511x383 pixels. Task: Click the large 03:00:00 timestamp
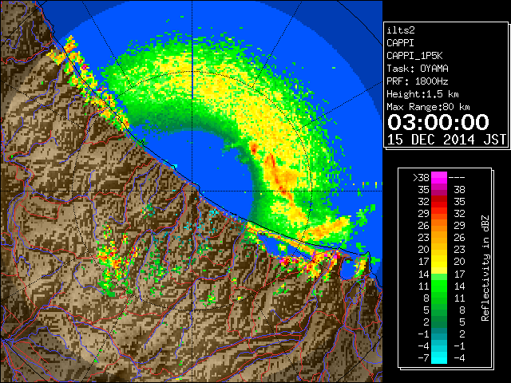click(x=438, y=122)
